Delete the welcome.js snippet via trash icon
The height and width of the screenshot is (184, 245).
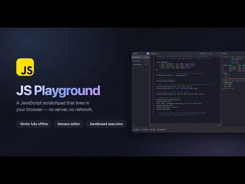point(147,57)
